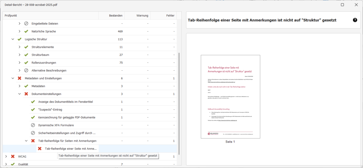Click the help question mark icon

pos(355,20)
